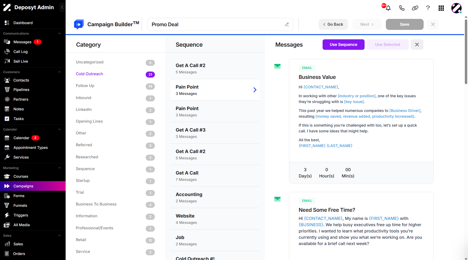Open the Accounting sequence
The image size is (468, 260).
tap(215, 197)
